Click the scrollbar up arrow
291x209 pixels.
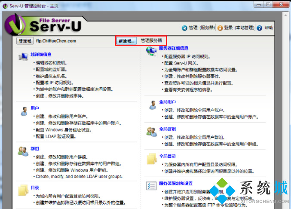[285, 15]
